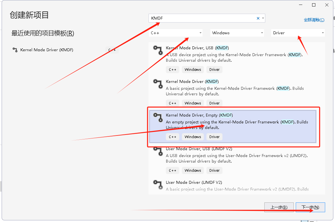
Task: Clear the KMDF search text with the X
Action: tap(258, 18)
